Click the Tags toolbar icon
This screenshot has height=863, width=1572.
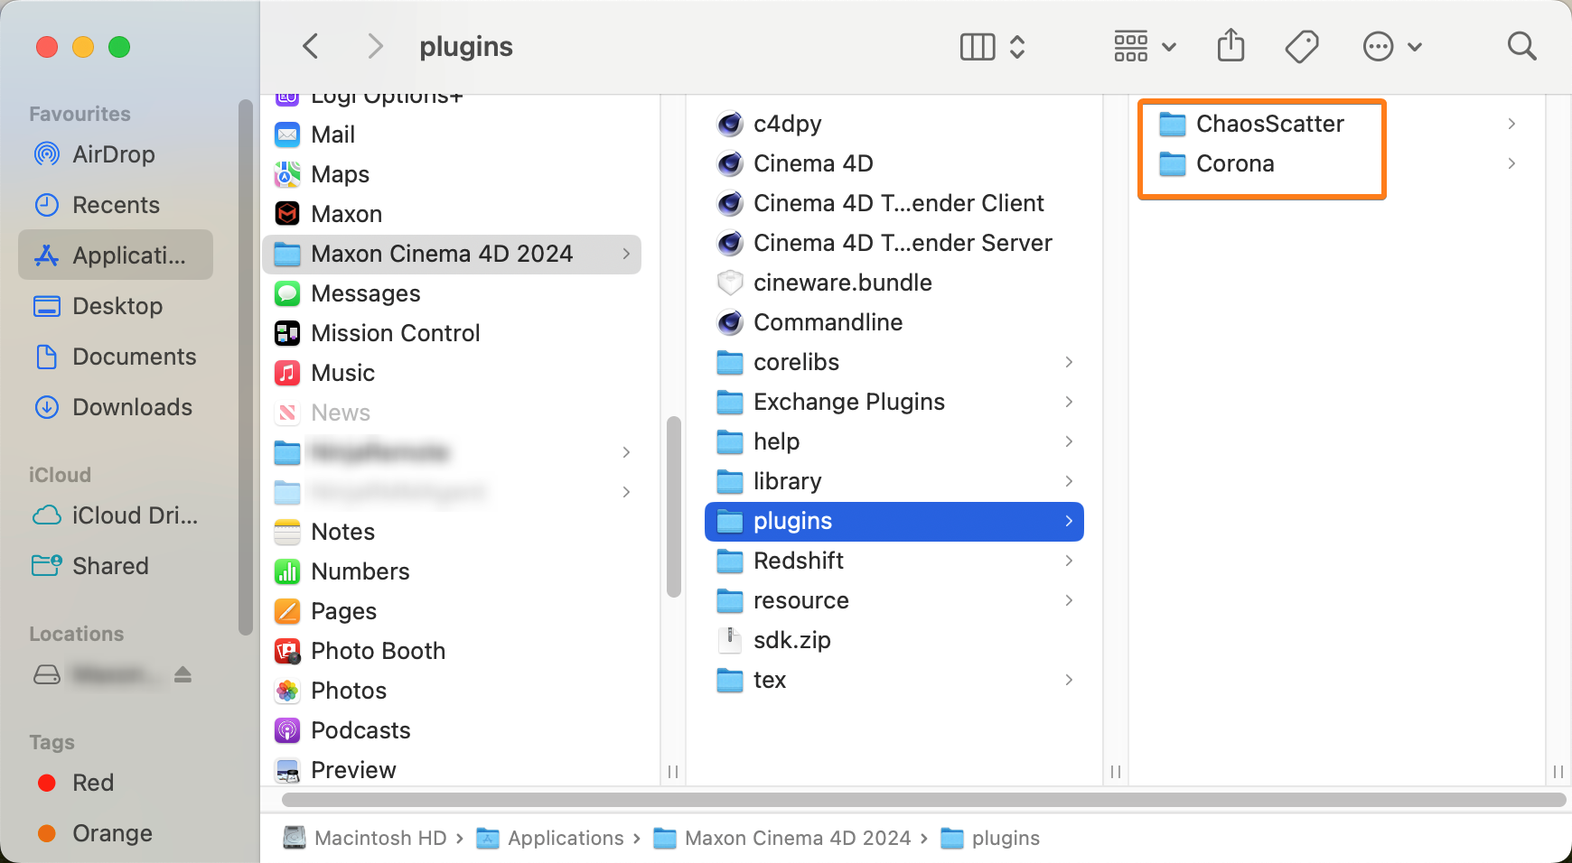pos(1302,46)
